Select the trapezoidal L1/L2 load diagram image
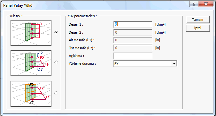The image size is (216, 116). (31, 63)
